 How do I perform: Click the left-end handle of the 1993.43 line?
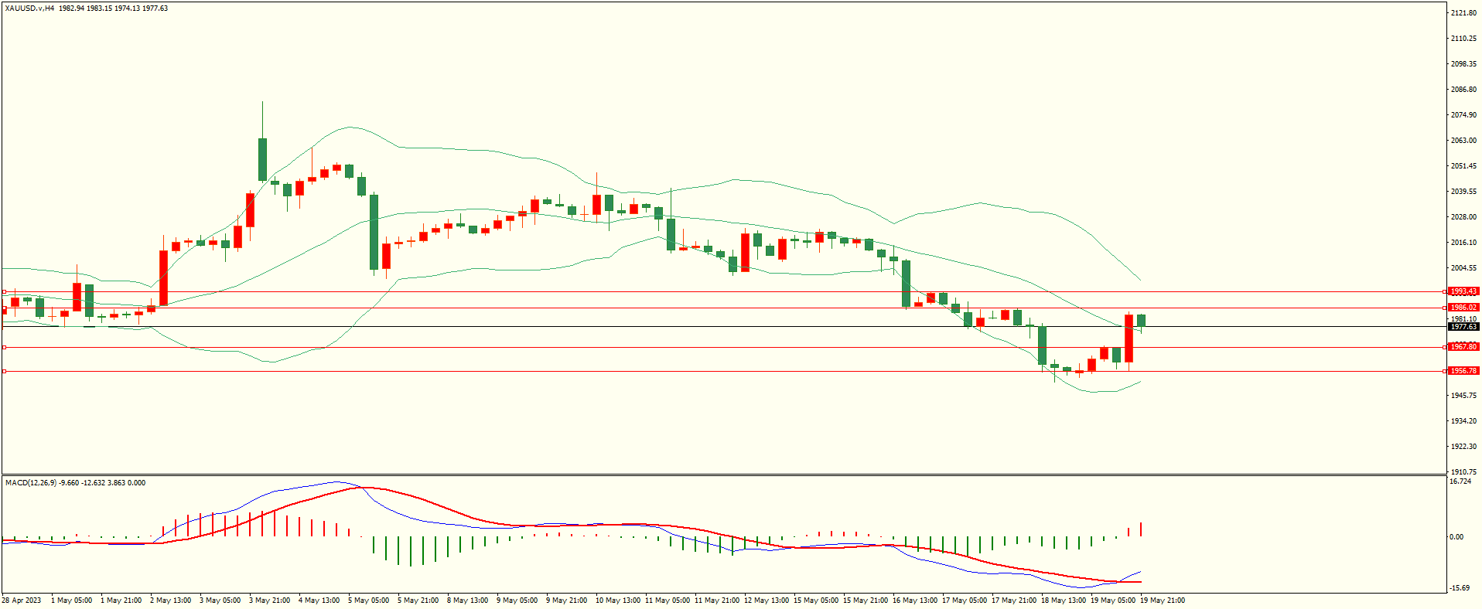(x=4, y=291)
